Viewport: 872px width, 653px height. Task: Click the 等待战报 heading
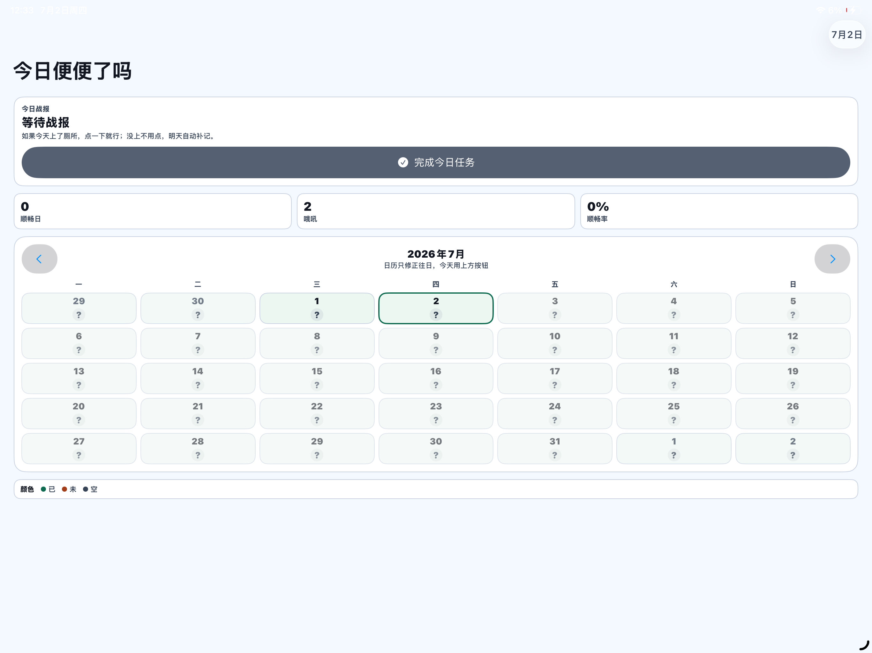pyautogui.click(x=46, y=122)
